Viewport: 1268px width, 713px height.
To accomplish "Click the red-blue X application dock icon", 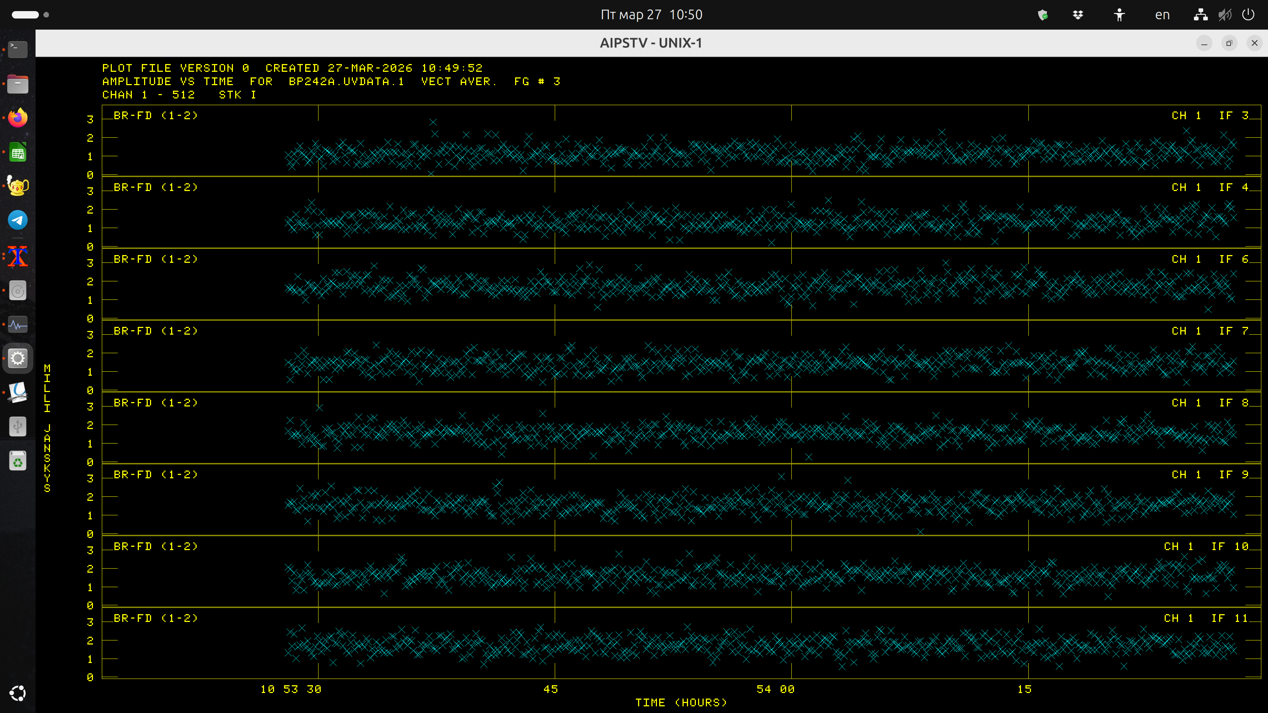I will 18,256.
